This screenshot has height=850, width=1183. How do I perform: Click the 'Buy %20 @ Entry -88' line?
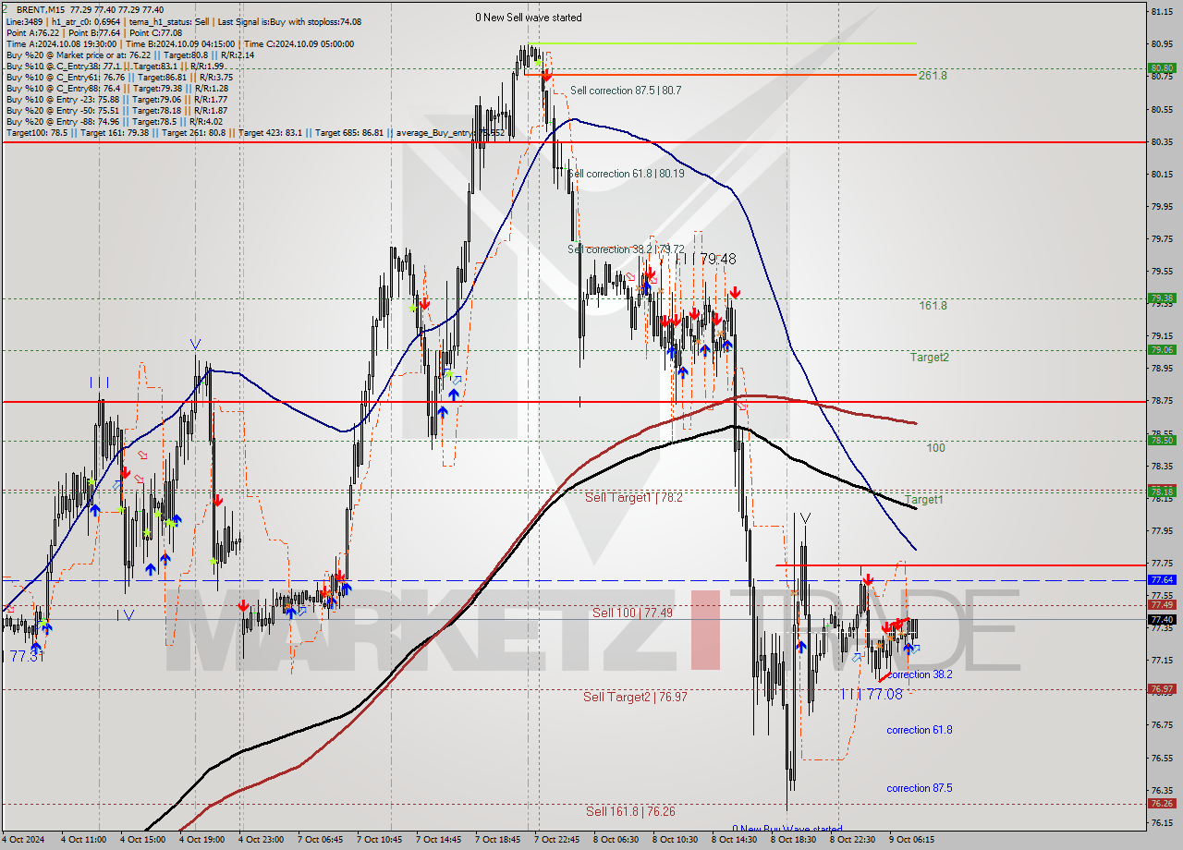coord(114,122)
